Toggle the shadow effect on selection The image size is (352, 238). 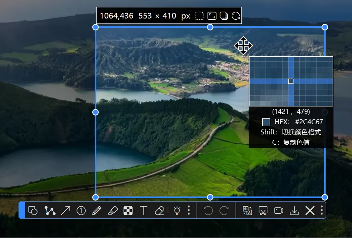[224, 16]
